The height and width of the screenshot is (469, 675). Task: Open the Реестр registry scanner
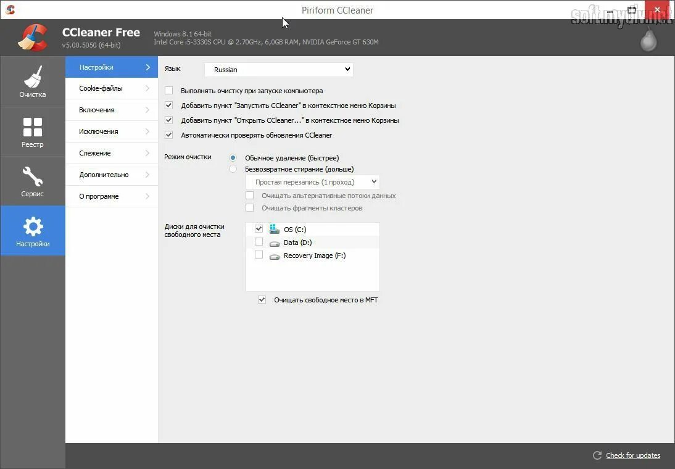coord(32,131)
